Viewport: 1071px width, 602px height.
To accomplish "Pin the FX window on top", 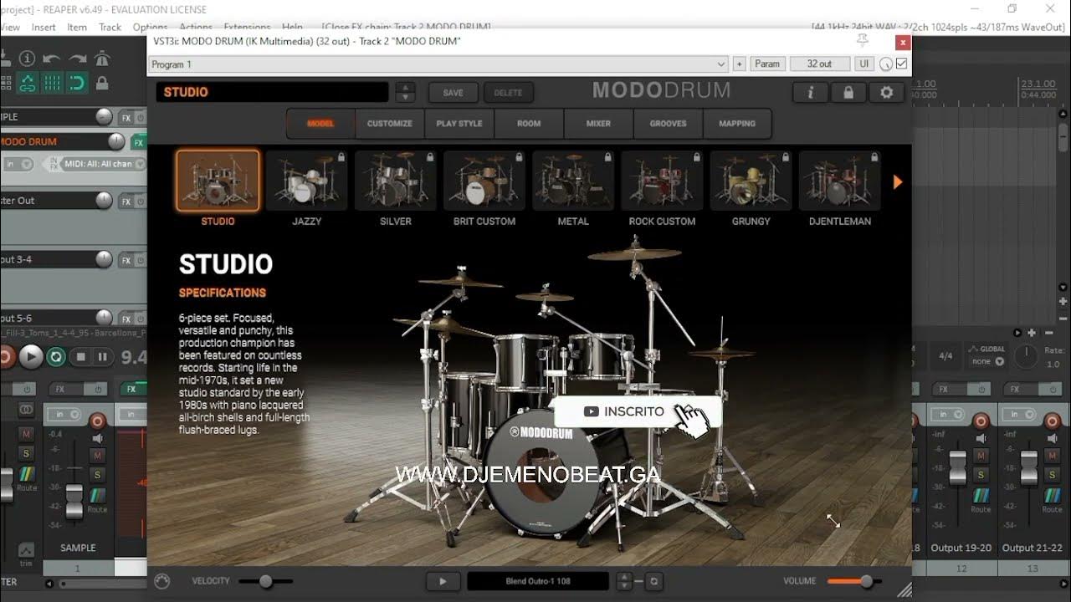I will (x=863, y=41).
